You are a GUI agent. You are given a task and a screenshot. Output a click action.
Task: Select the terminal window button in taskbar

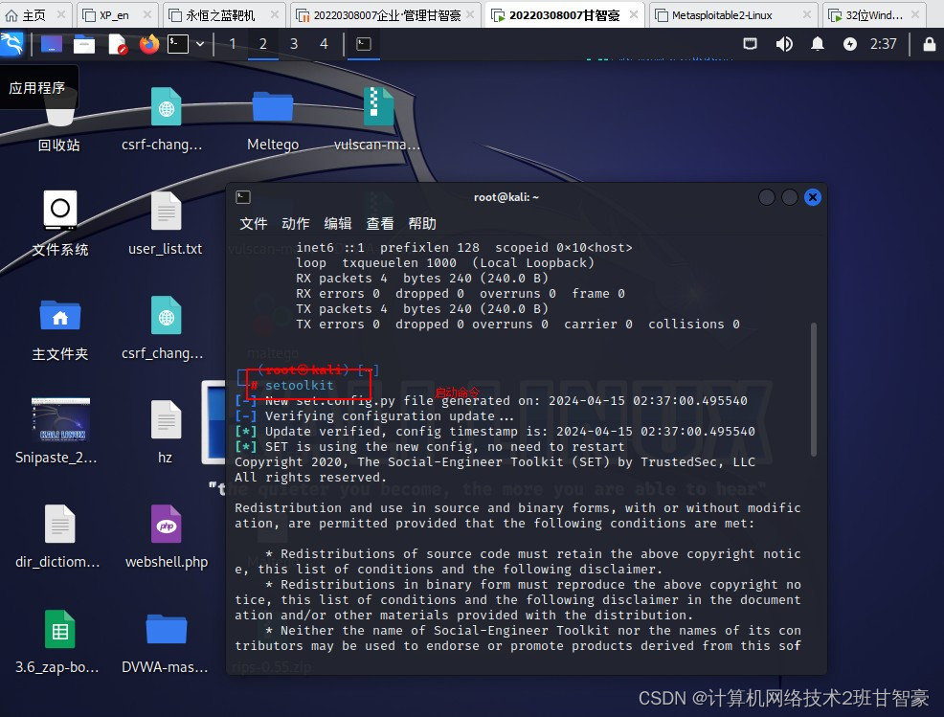(364, 44)
